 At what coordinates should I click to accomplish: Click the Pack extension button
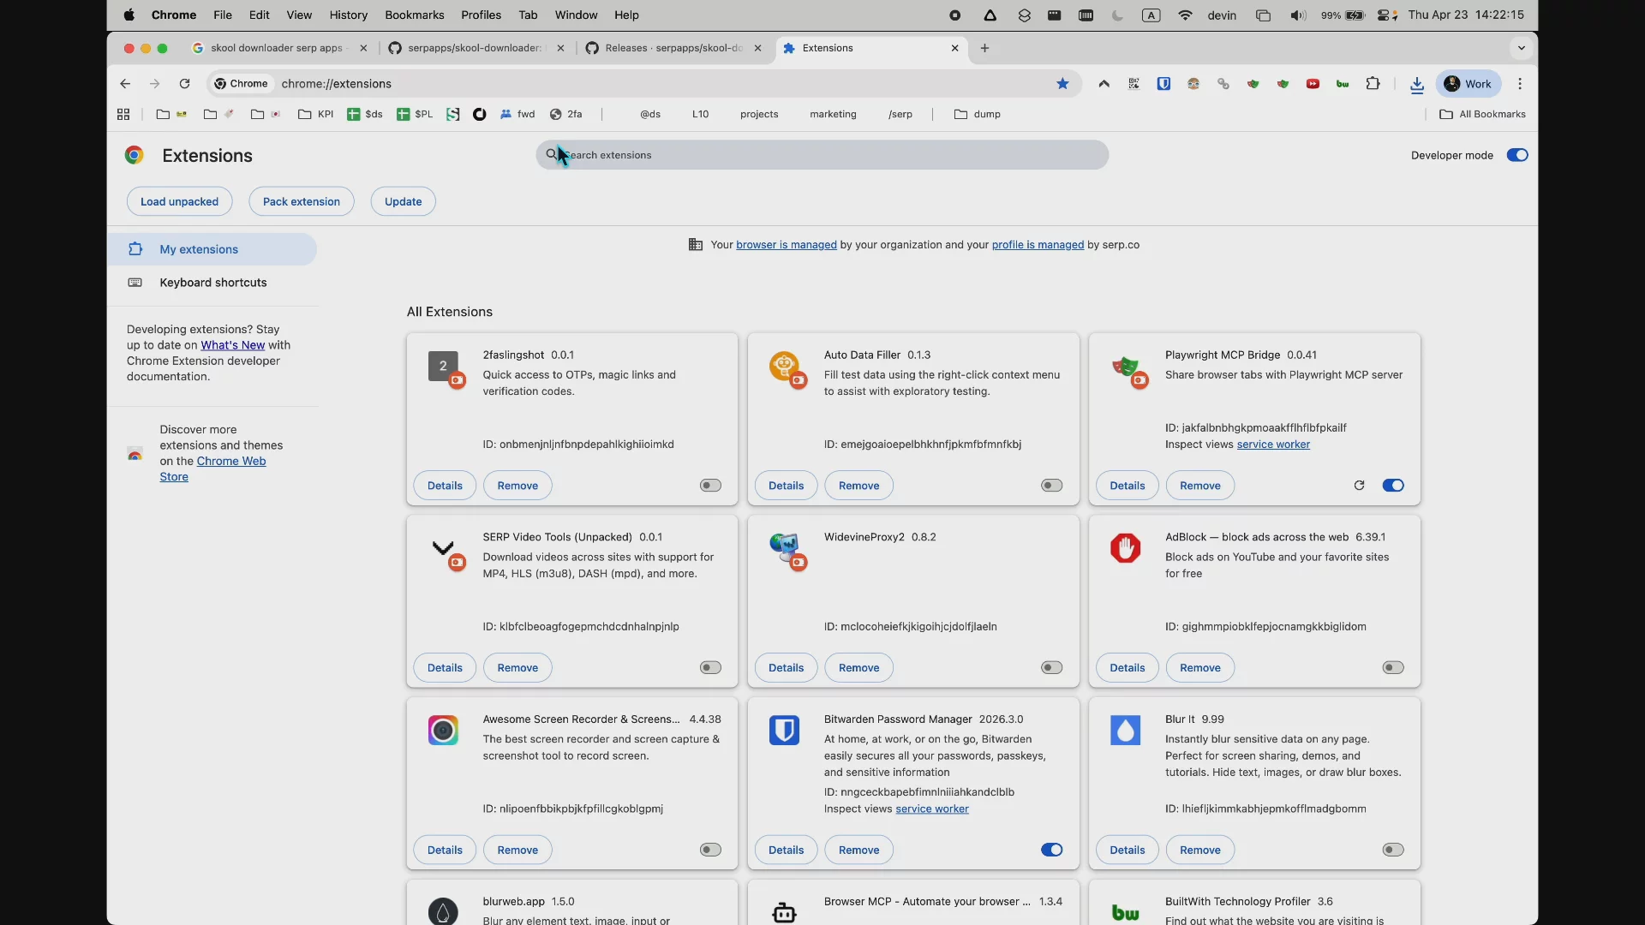tap(302, 201)
